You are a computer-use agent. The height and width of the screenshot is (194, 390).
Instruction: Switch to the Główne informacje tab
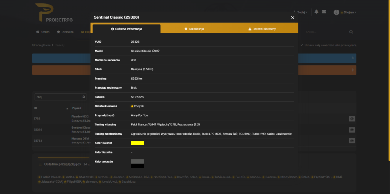(x=127, y=29)
